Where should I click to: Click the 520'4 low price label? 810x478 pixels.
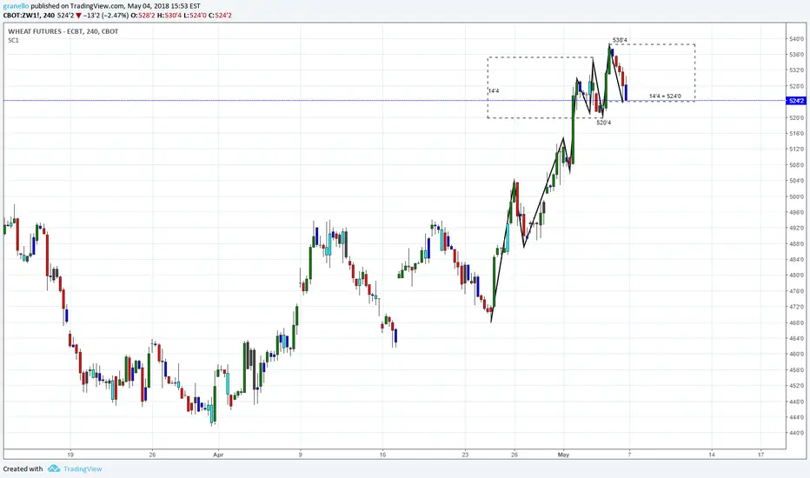click(603, 123)
